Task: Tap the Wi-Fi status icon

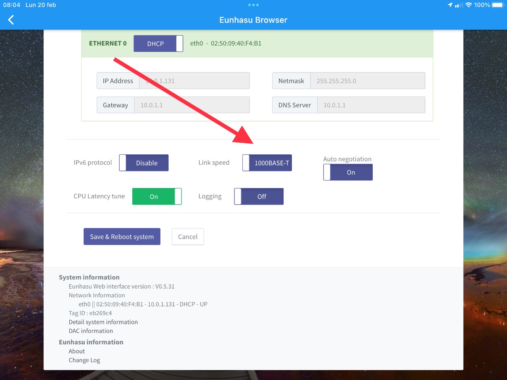Action: tap(469, 5)
